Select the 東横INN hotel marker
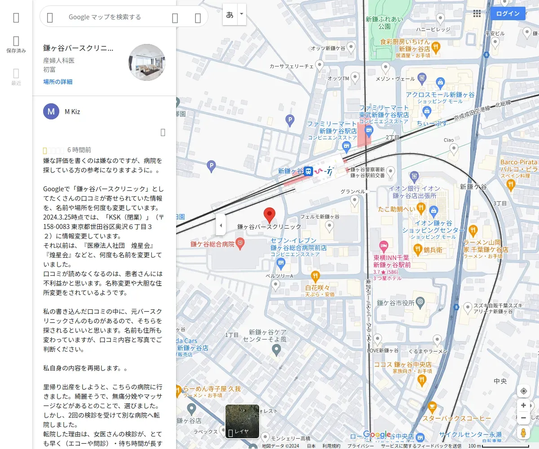Viewport: 539px width, 449px height. coord(384,246)
